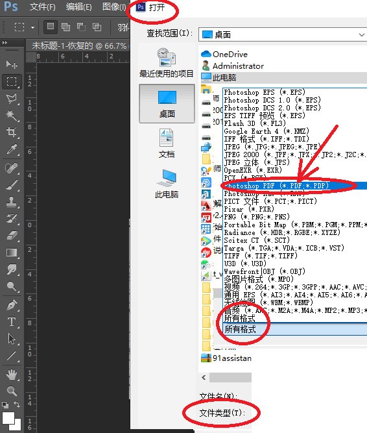
Task: Open the 图像(I) menu
Action: 114,6
